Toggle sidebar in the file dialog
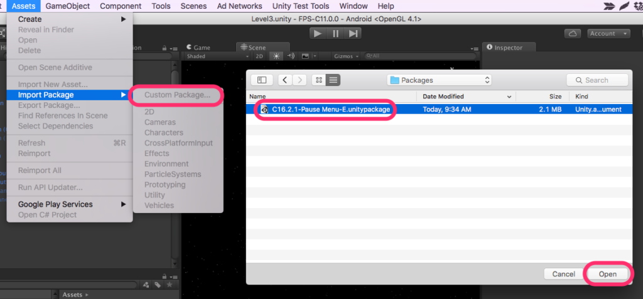Screen dimensions: 643x299 pos(262,80)
